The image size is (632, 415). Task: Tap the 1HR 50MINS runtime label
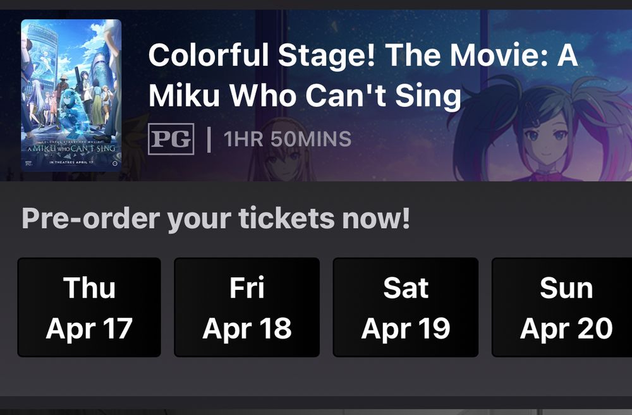click(288, 139)
